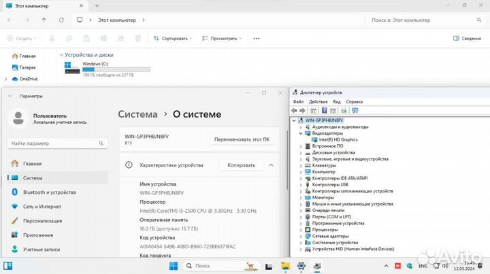This screenshot has width=490, height=274.
Task: Open Главная in Explorer navigation pane
Action: tap(24, 56)
